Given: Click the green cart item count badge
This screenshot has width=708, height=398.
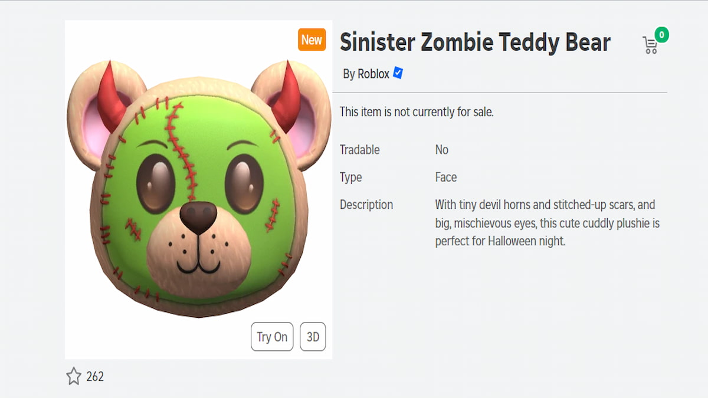Looking at the screenshot, I should click(661, 35).
